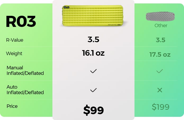
Task: Click the Manual Inflated/Deflated row label
Action: pyautogui.click(x=25, y=70)
